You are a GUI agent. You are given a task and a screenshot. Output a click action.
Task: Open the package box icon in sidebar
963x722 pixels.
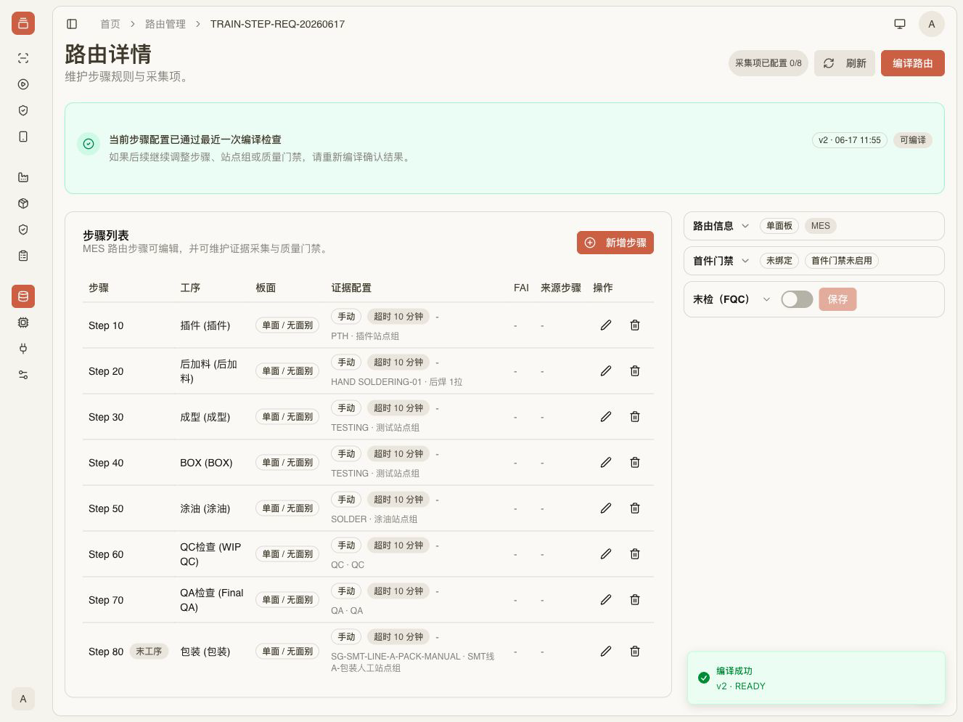(x=23, y=203)
